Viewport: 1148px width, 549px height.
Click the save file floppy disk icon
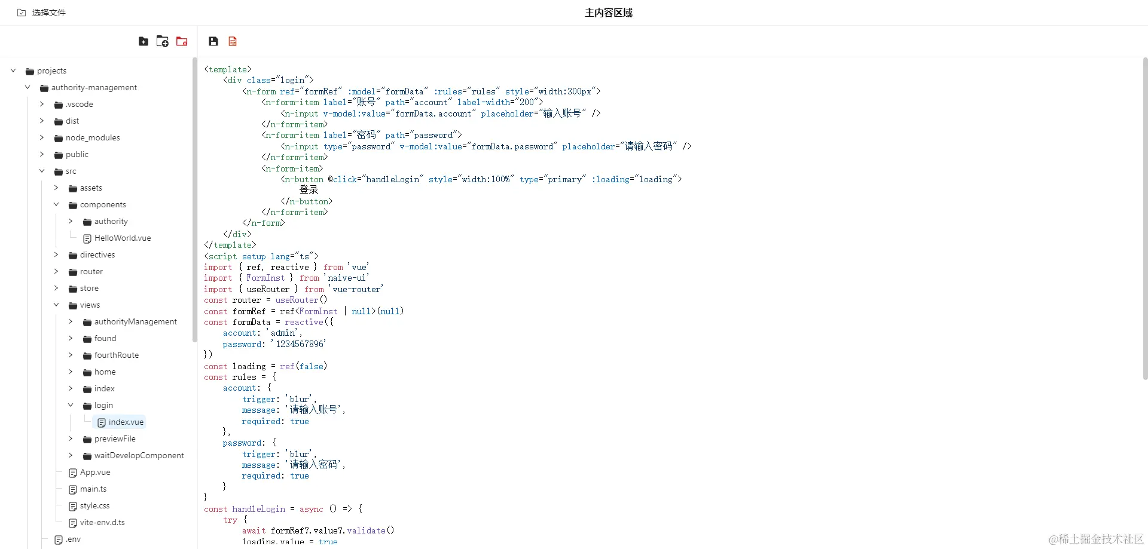pos(213,41)
